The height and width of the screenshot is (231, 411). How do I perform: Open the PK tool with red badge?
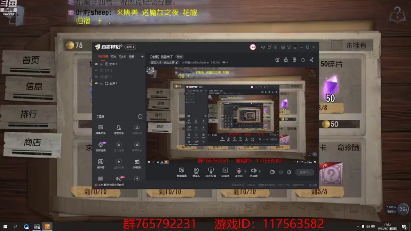point(119,178)
